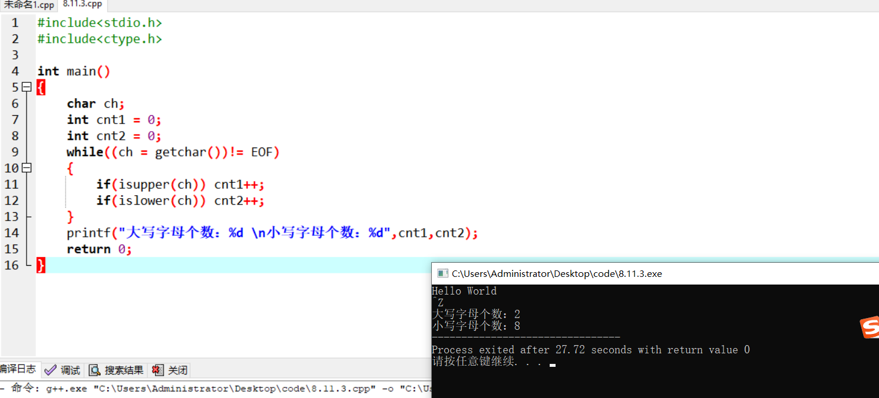Click the 'int main()' declaration

(74, 71)
